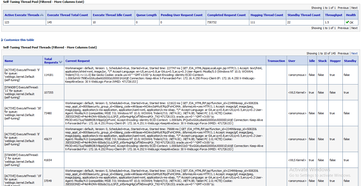Click the Stuck column header
Viewport: 362px width, 186px height.
(322, 61)
